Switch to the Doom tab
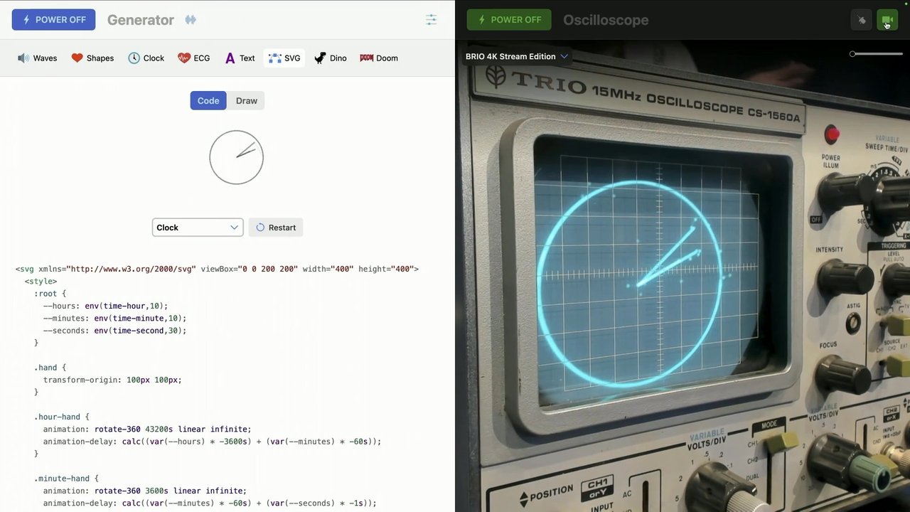The height and width of the screenshot is (512, 910). click(379, 58)
